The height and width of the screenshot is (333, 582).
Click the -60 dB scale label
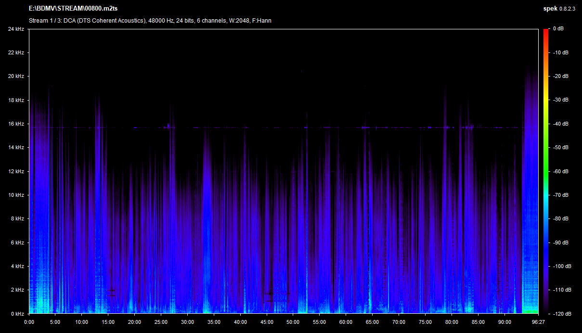560,171
